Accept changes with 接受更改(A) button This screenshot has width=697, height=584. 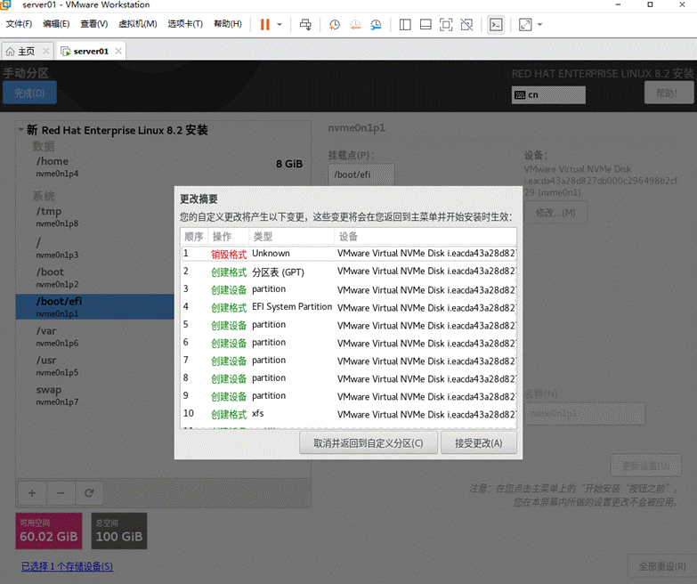[479, 443]
